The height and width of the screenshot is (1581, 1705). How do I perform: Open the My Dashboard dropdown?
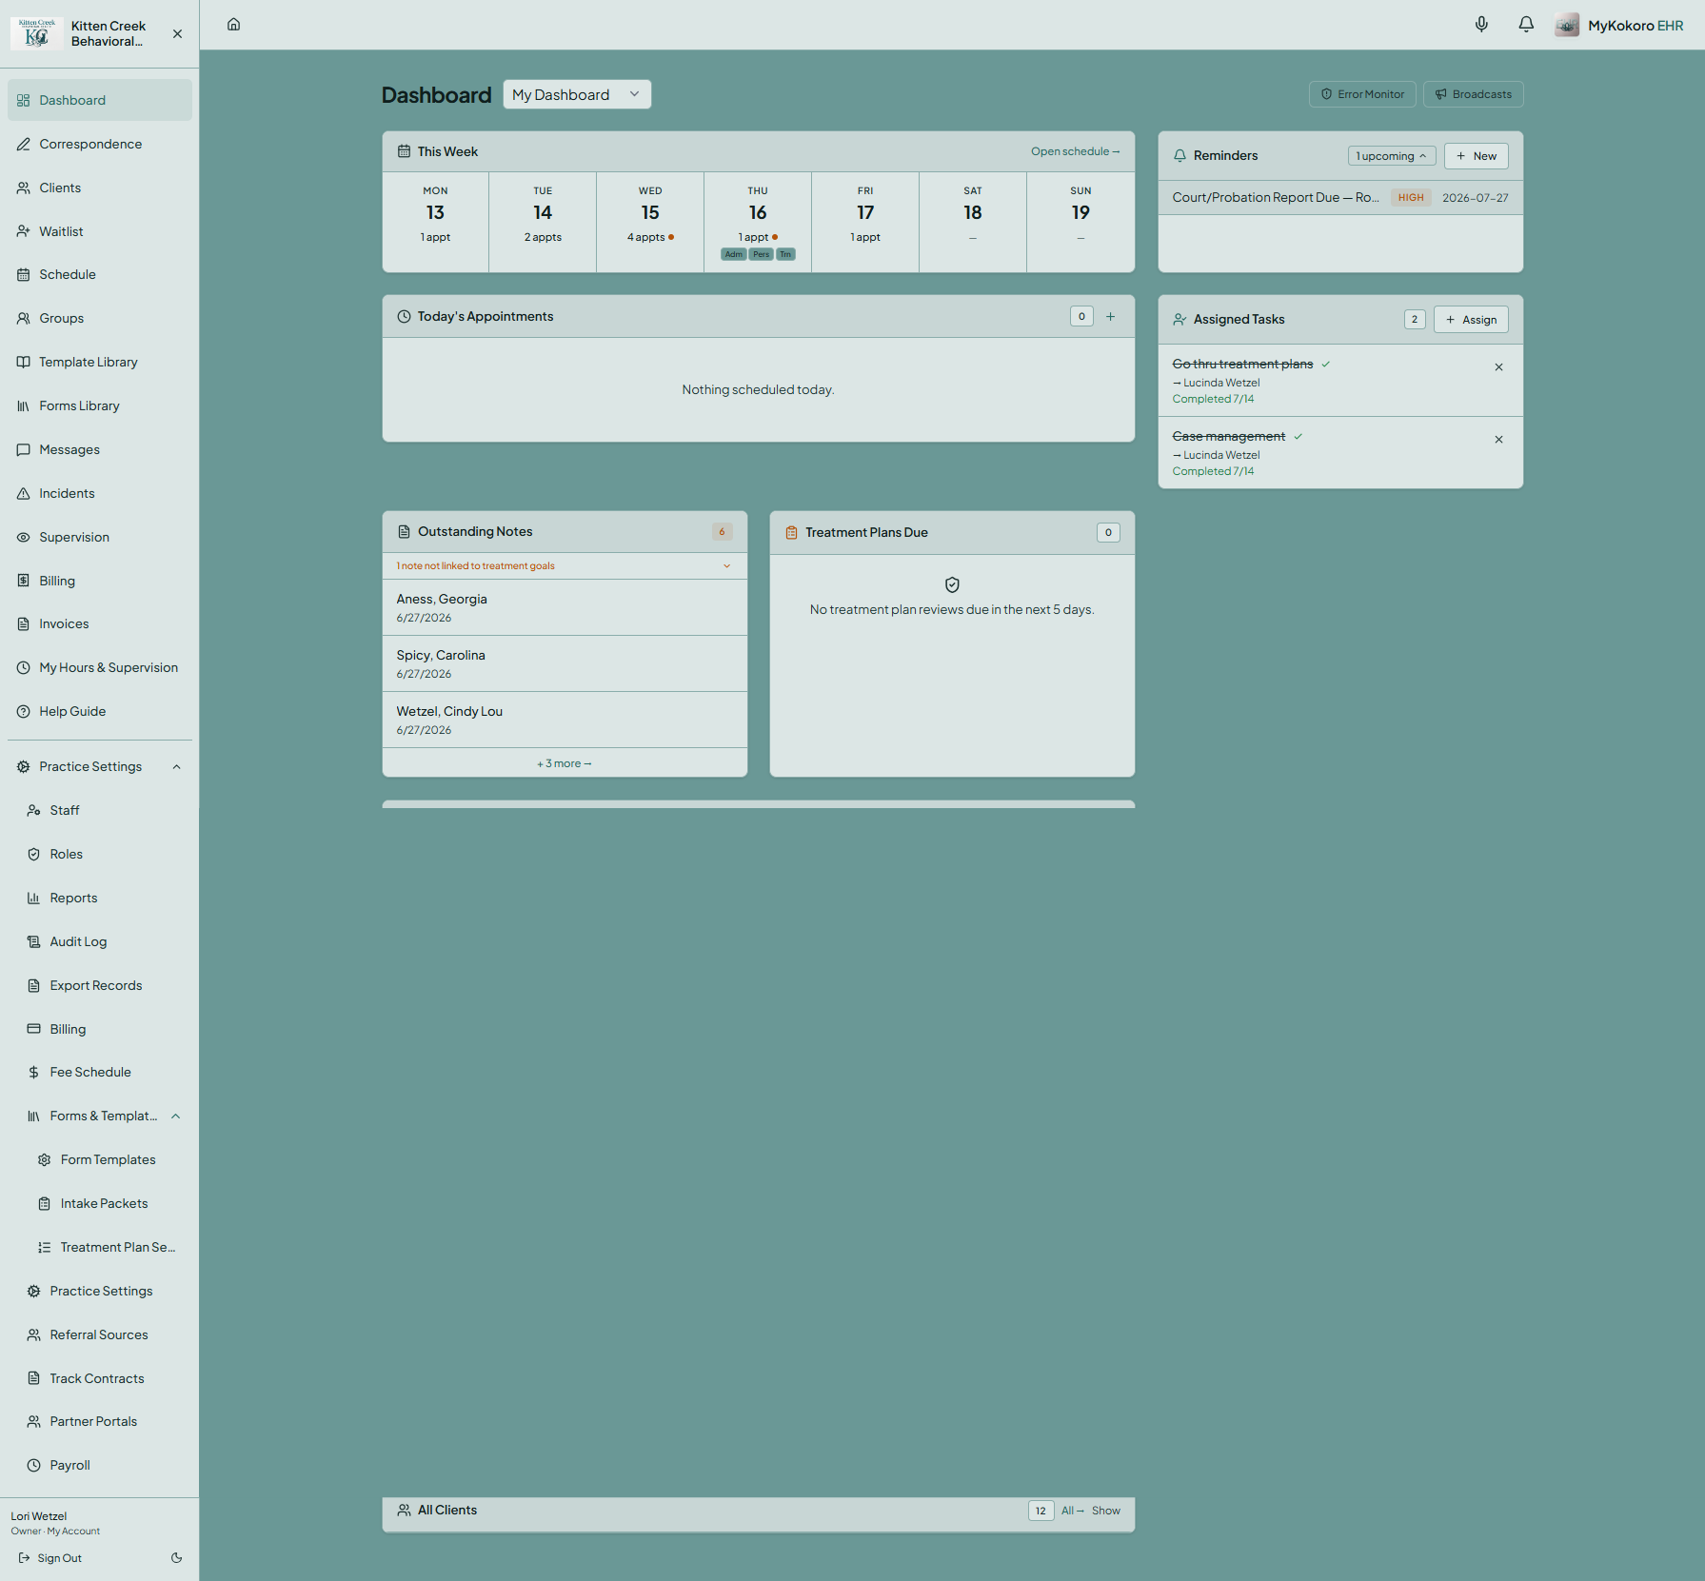click(577, 94)
